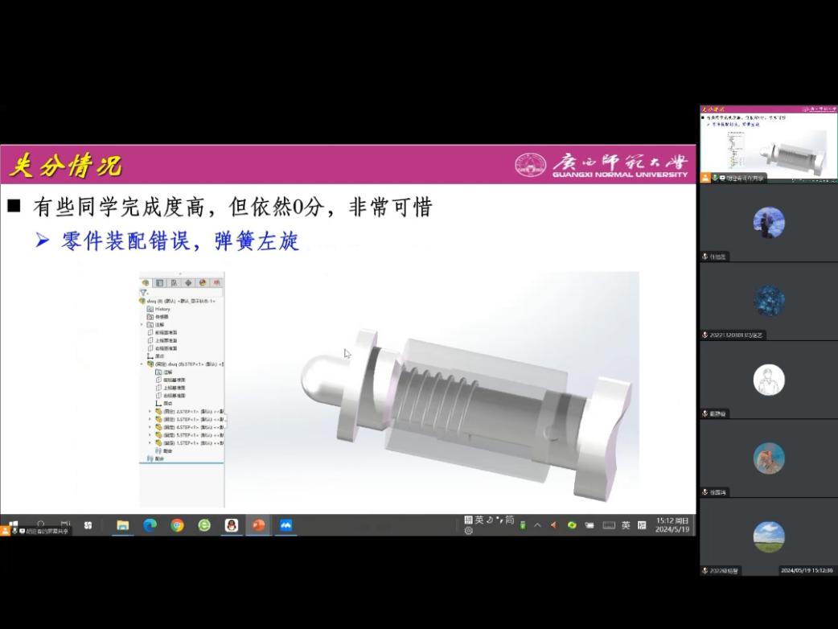Viewport: 838px width, 629px height.
Task: Switch to the PropertyManager tab icon
Action: pos(159,283)
